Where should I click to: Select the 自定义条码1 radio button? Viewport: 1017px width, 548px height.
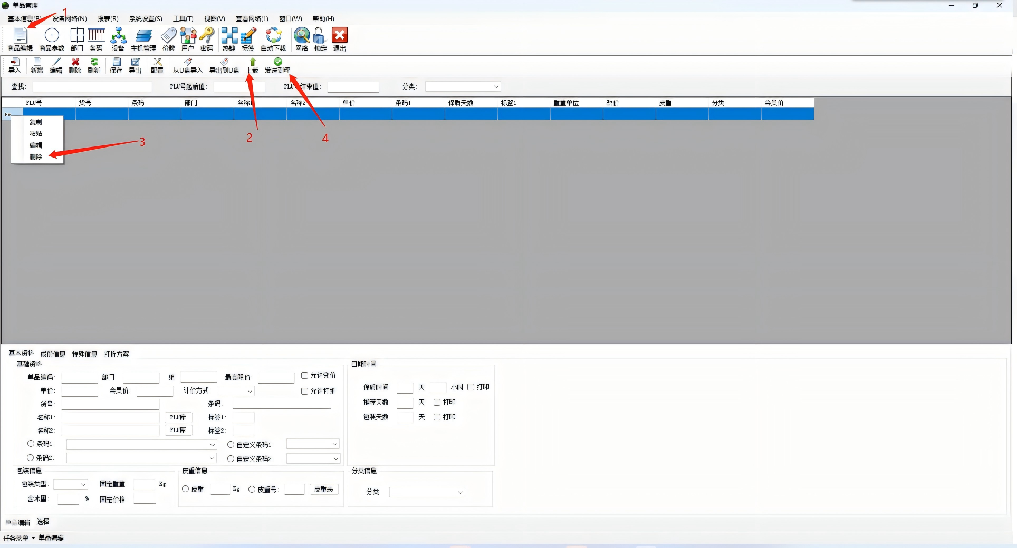coord(231,445)
